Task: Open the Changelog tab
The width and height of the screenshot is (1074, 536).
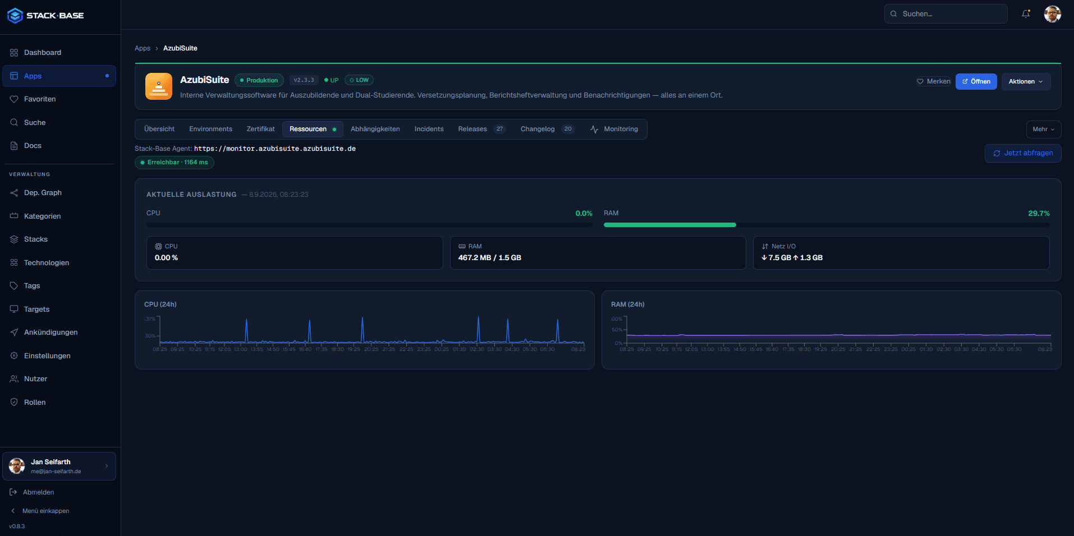Action: coord(547,129)
